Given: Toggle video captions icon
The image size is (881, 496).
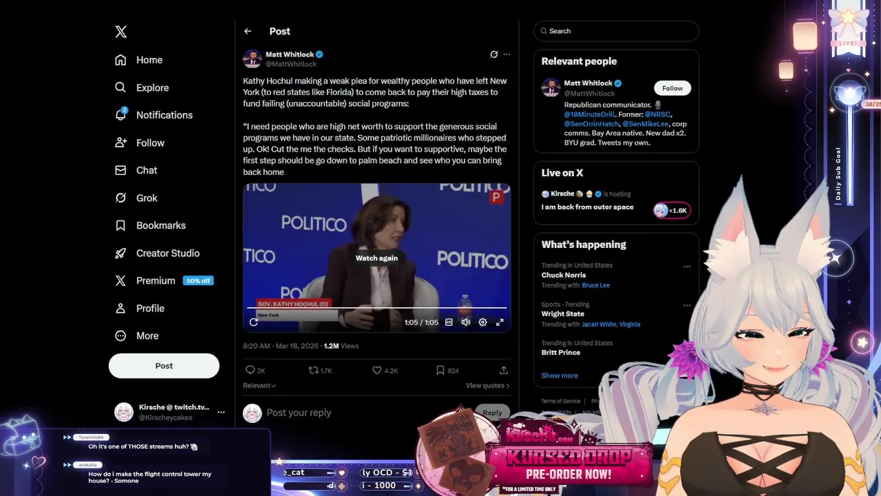Looking at the screenshot, I should pyautogui.click(x=449, y=322).
